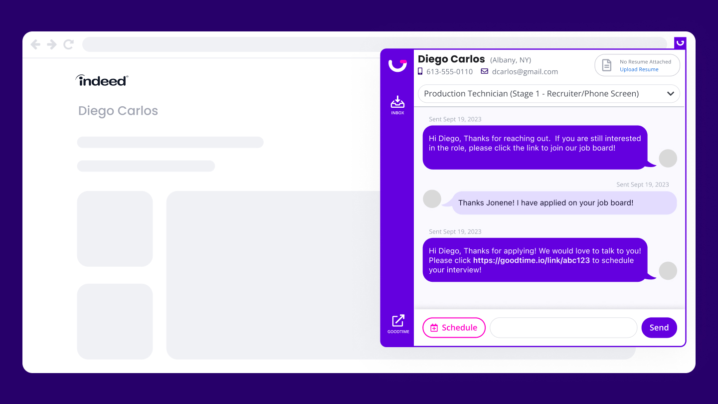The image size is (718, 404).
Task: Click the resume document icon
Action: 607,65
